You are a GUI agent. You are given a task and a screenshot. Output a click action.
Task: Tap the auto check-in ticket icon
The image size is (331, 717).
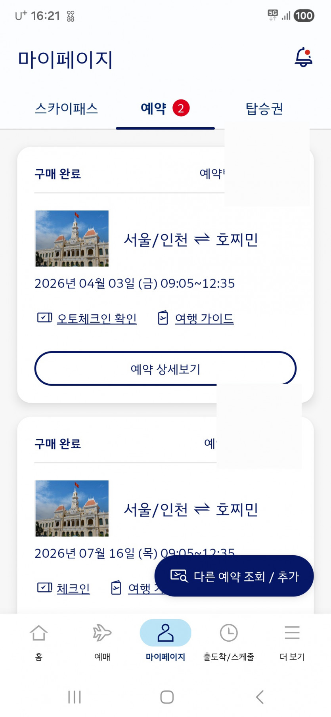tap(44, 318)
